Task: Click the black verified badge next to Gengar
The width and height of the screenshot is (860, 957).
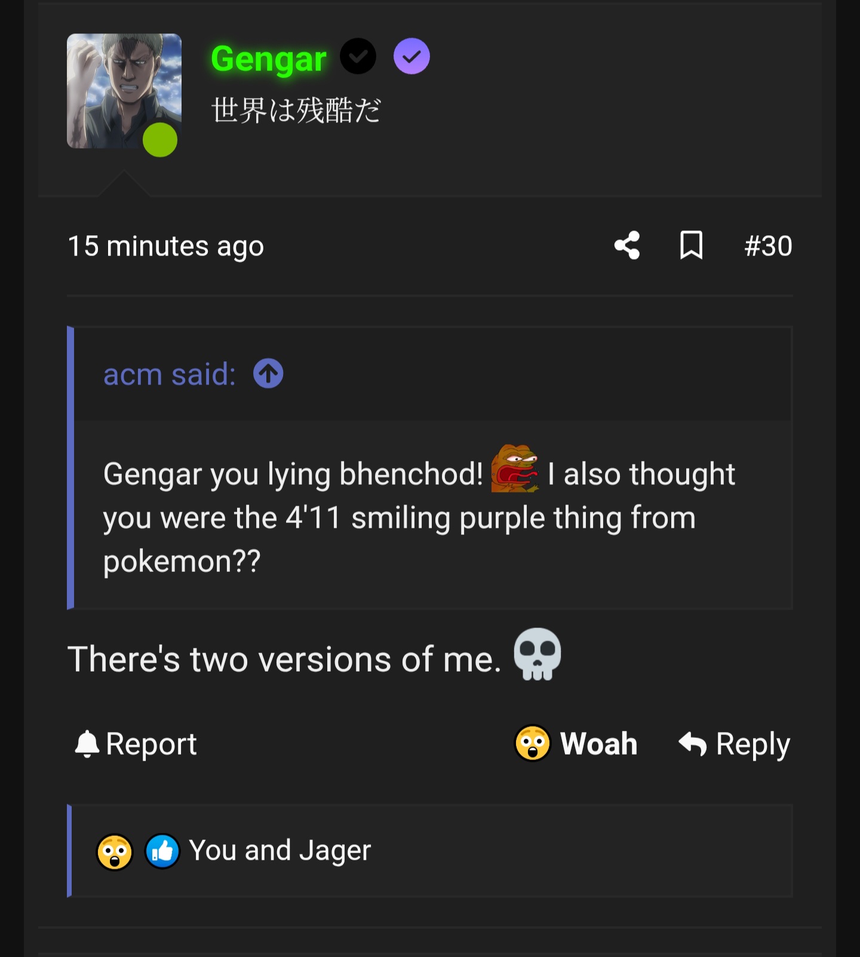Action: tap(358, 57)
